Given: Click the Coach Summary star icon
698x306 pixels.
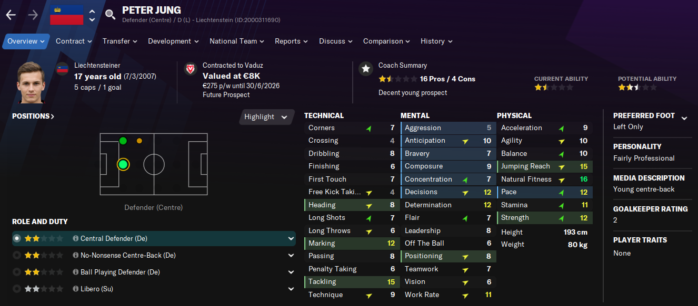Looking at the screenshot, I should 365,69.
